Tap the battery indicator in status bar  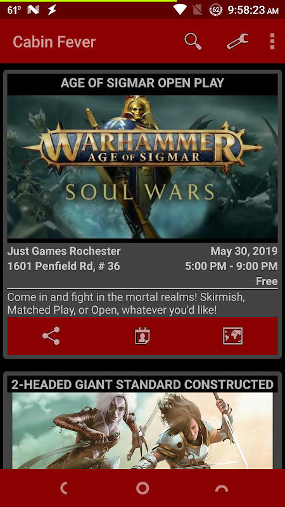pyautogui.click(x=216, y=10)
